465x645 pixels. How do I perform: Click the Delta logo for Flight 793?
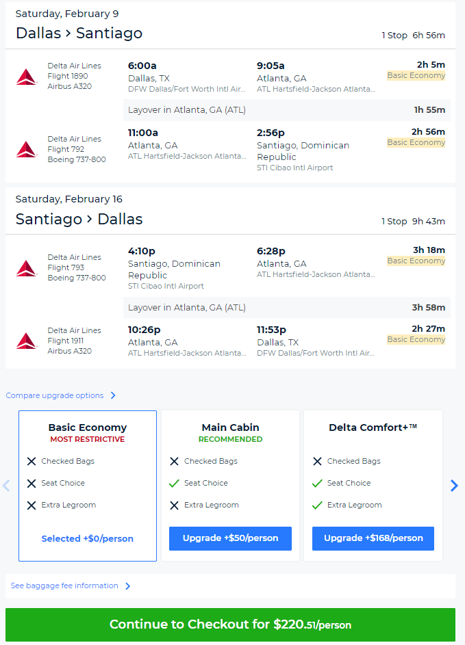[x=26, y=267]
